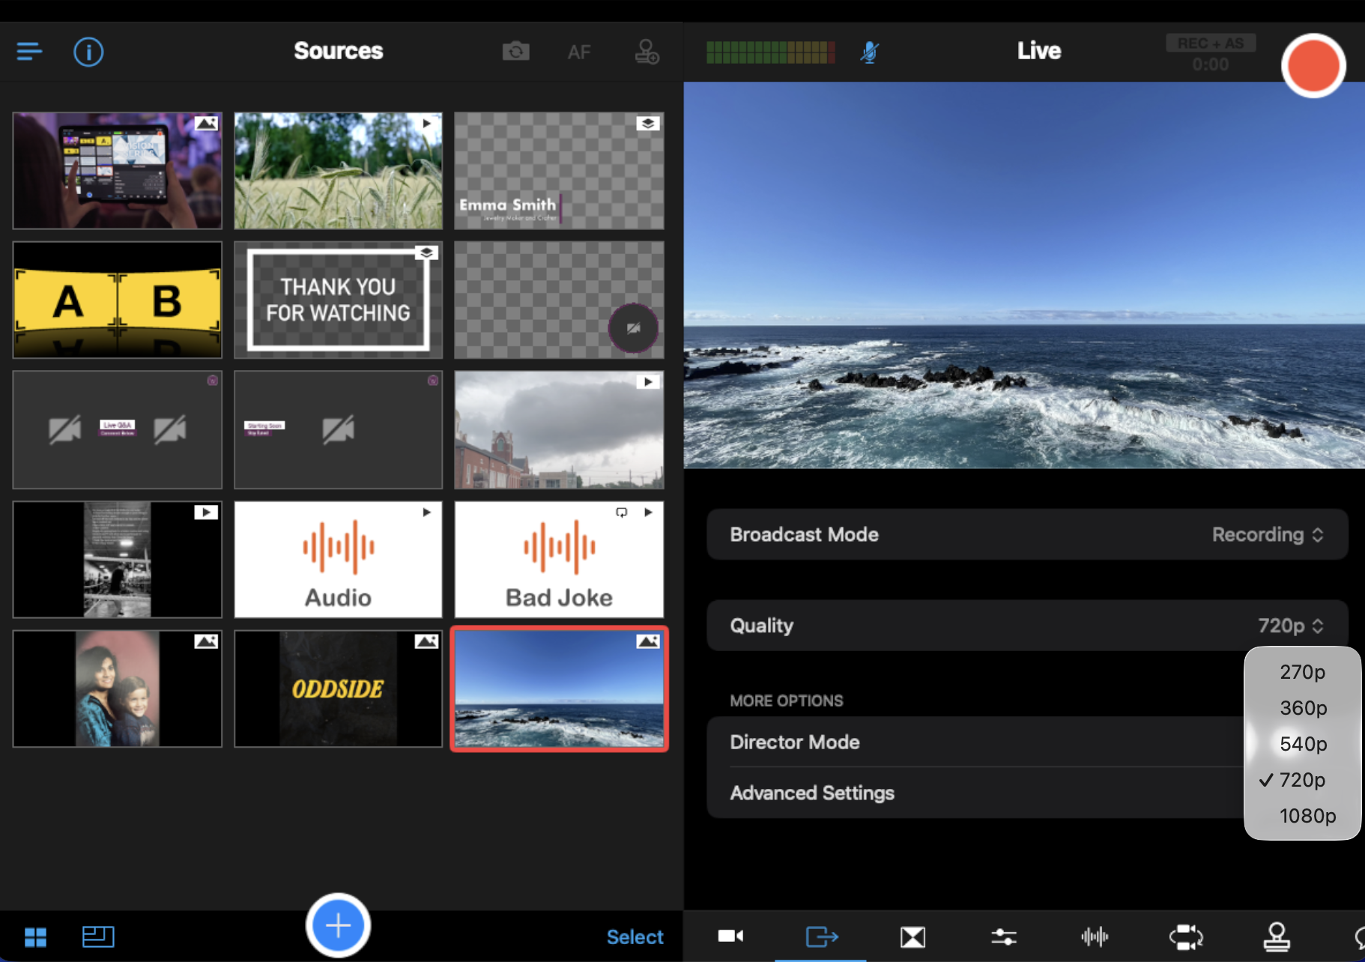This screenshot has height=962, width=1365.
Task: Click the Select button
Action: tap(635, 937)
